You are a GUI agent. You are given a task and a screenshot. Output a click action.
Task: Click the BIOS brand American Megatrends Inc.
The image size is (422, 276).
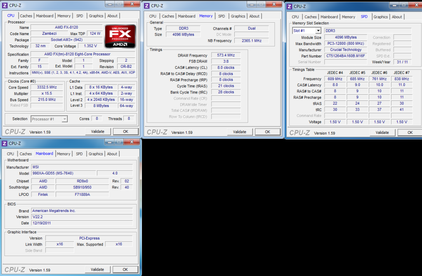[x=82, y=211]
